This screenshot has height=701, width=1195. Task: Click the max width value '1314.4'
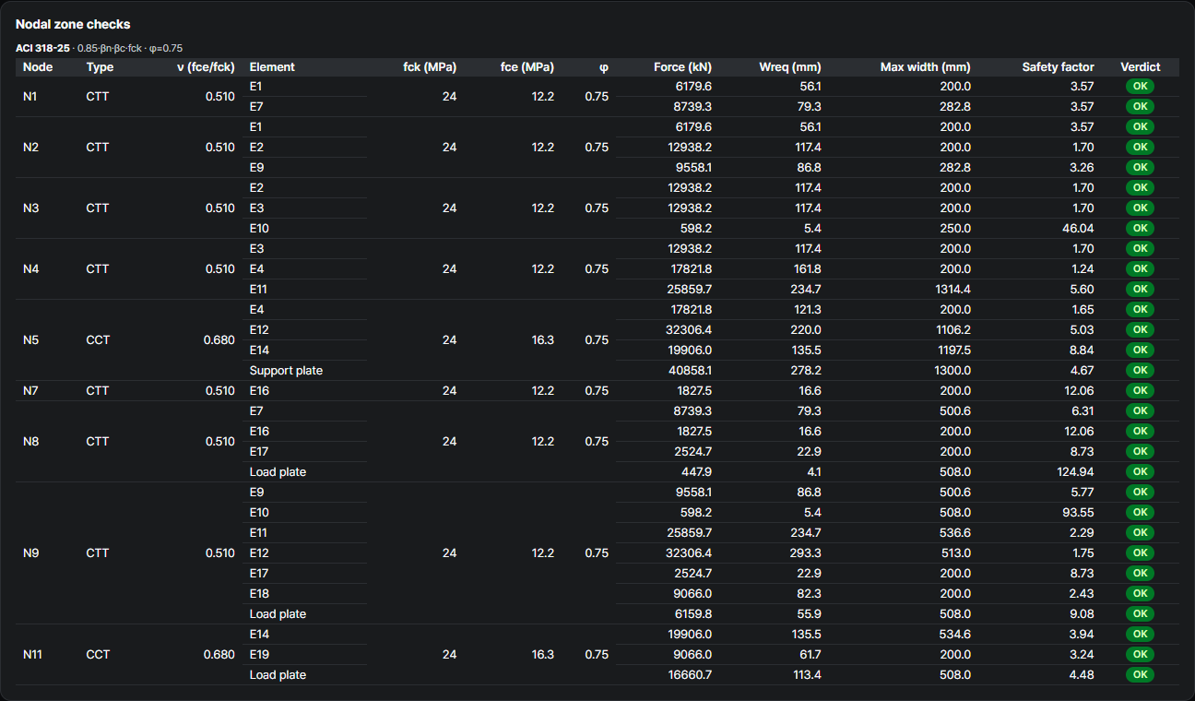click(x=952, y=289)
